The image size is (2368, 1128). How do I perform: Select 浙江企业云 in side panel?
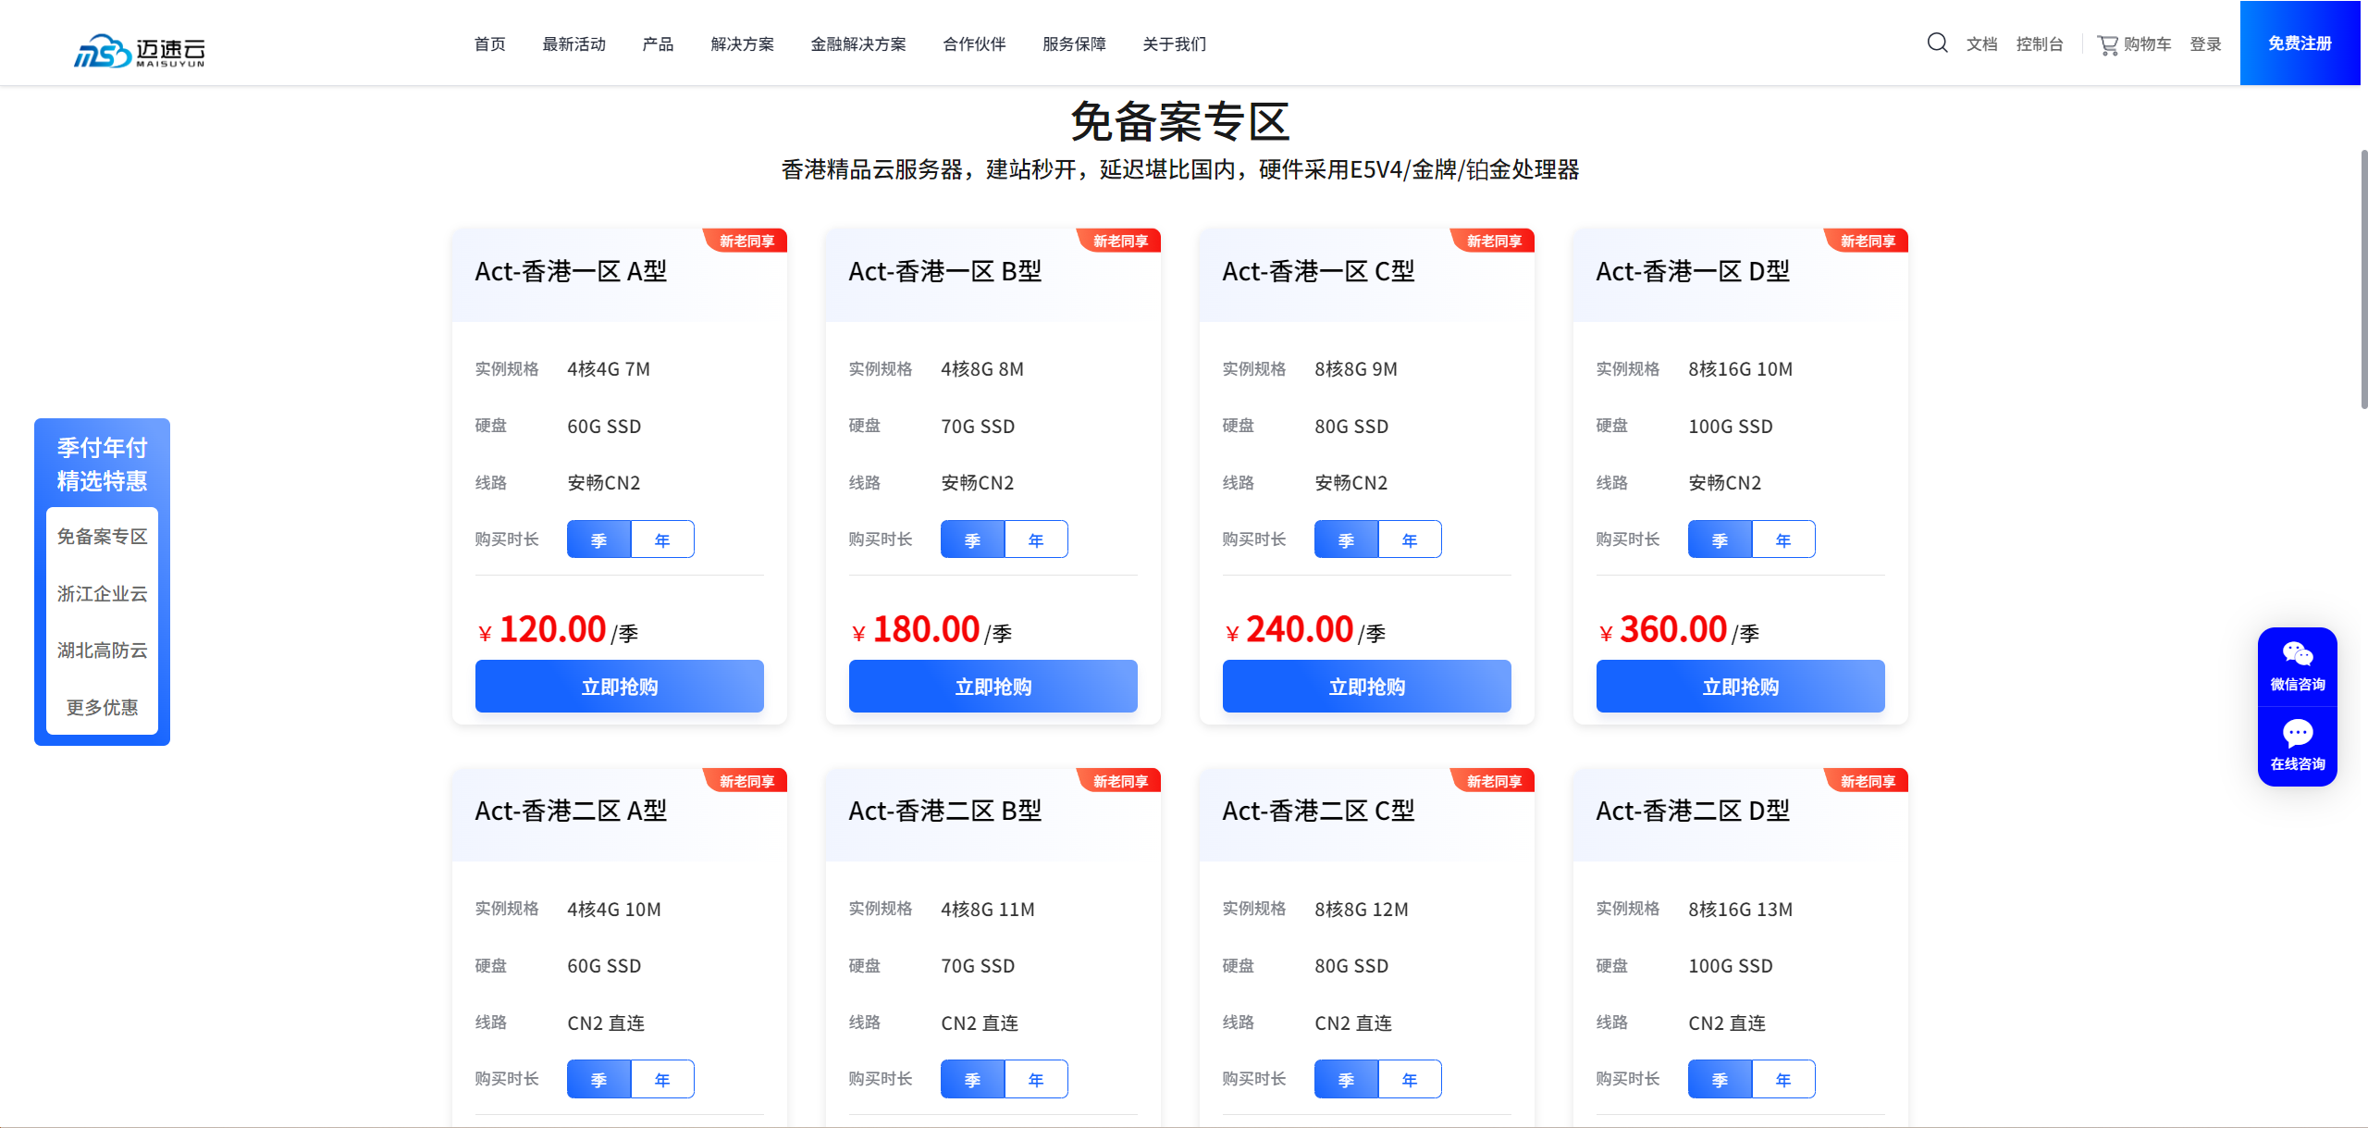(102, 594)
